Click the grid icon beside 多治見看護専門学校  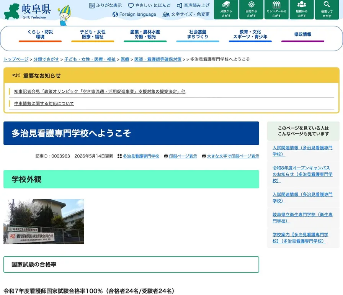pyautogui.click(x=119, y=156)
